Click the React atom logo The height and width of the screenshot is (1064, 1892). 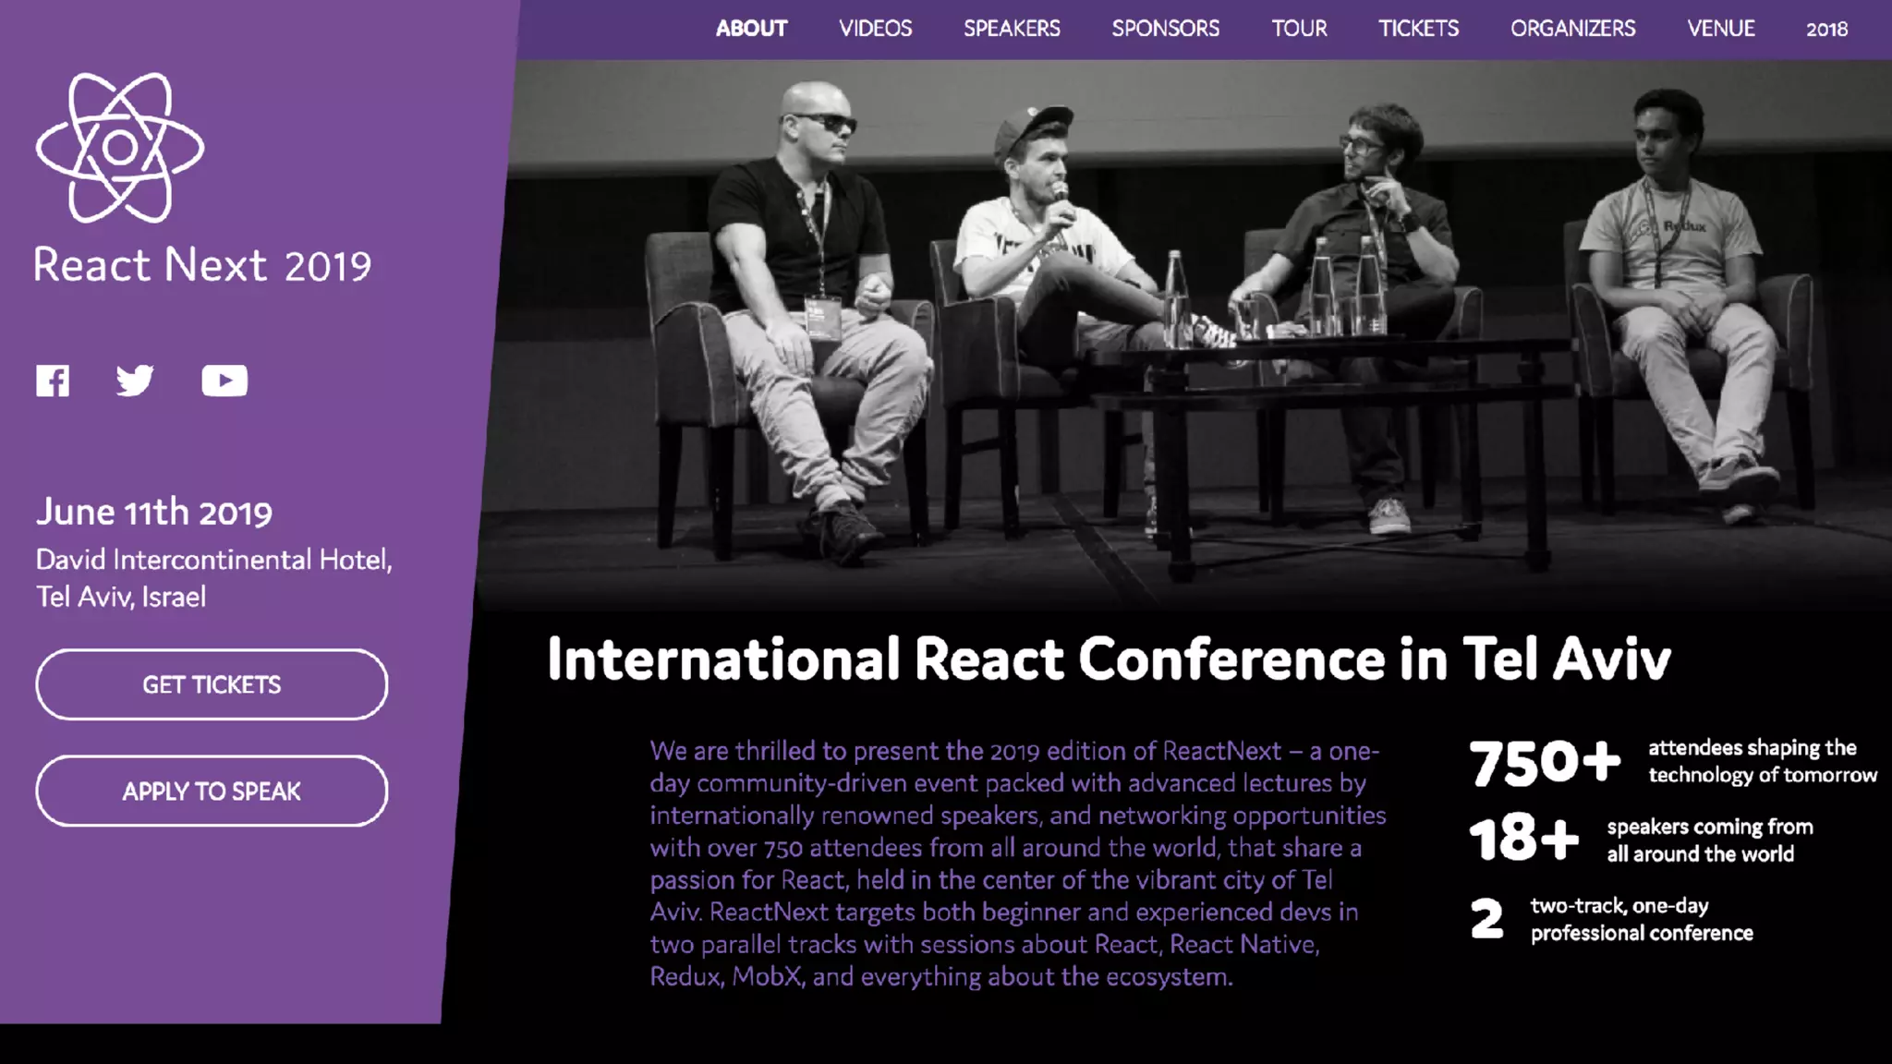click(x=120, y=148)
